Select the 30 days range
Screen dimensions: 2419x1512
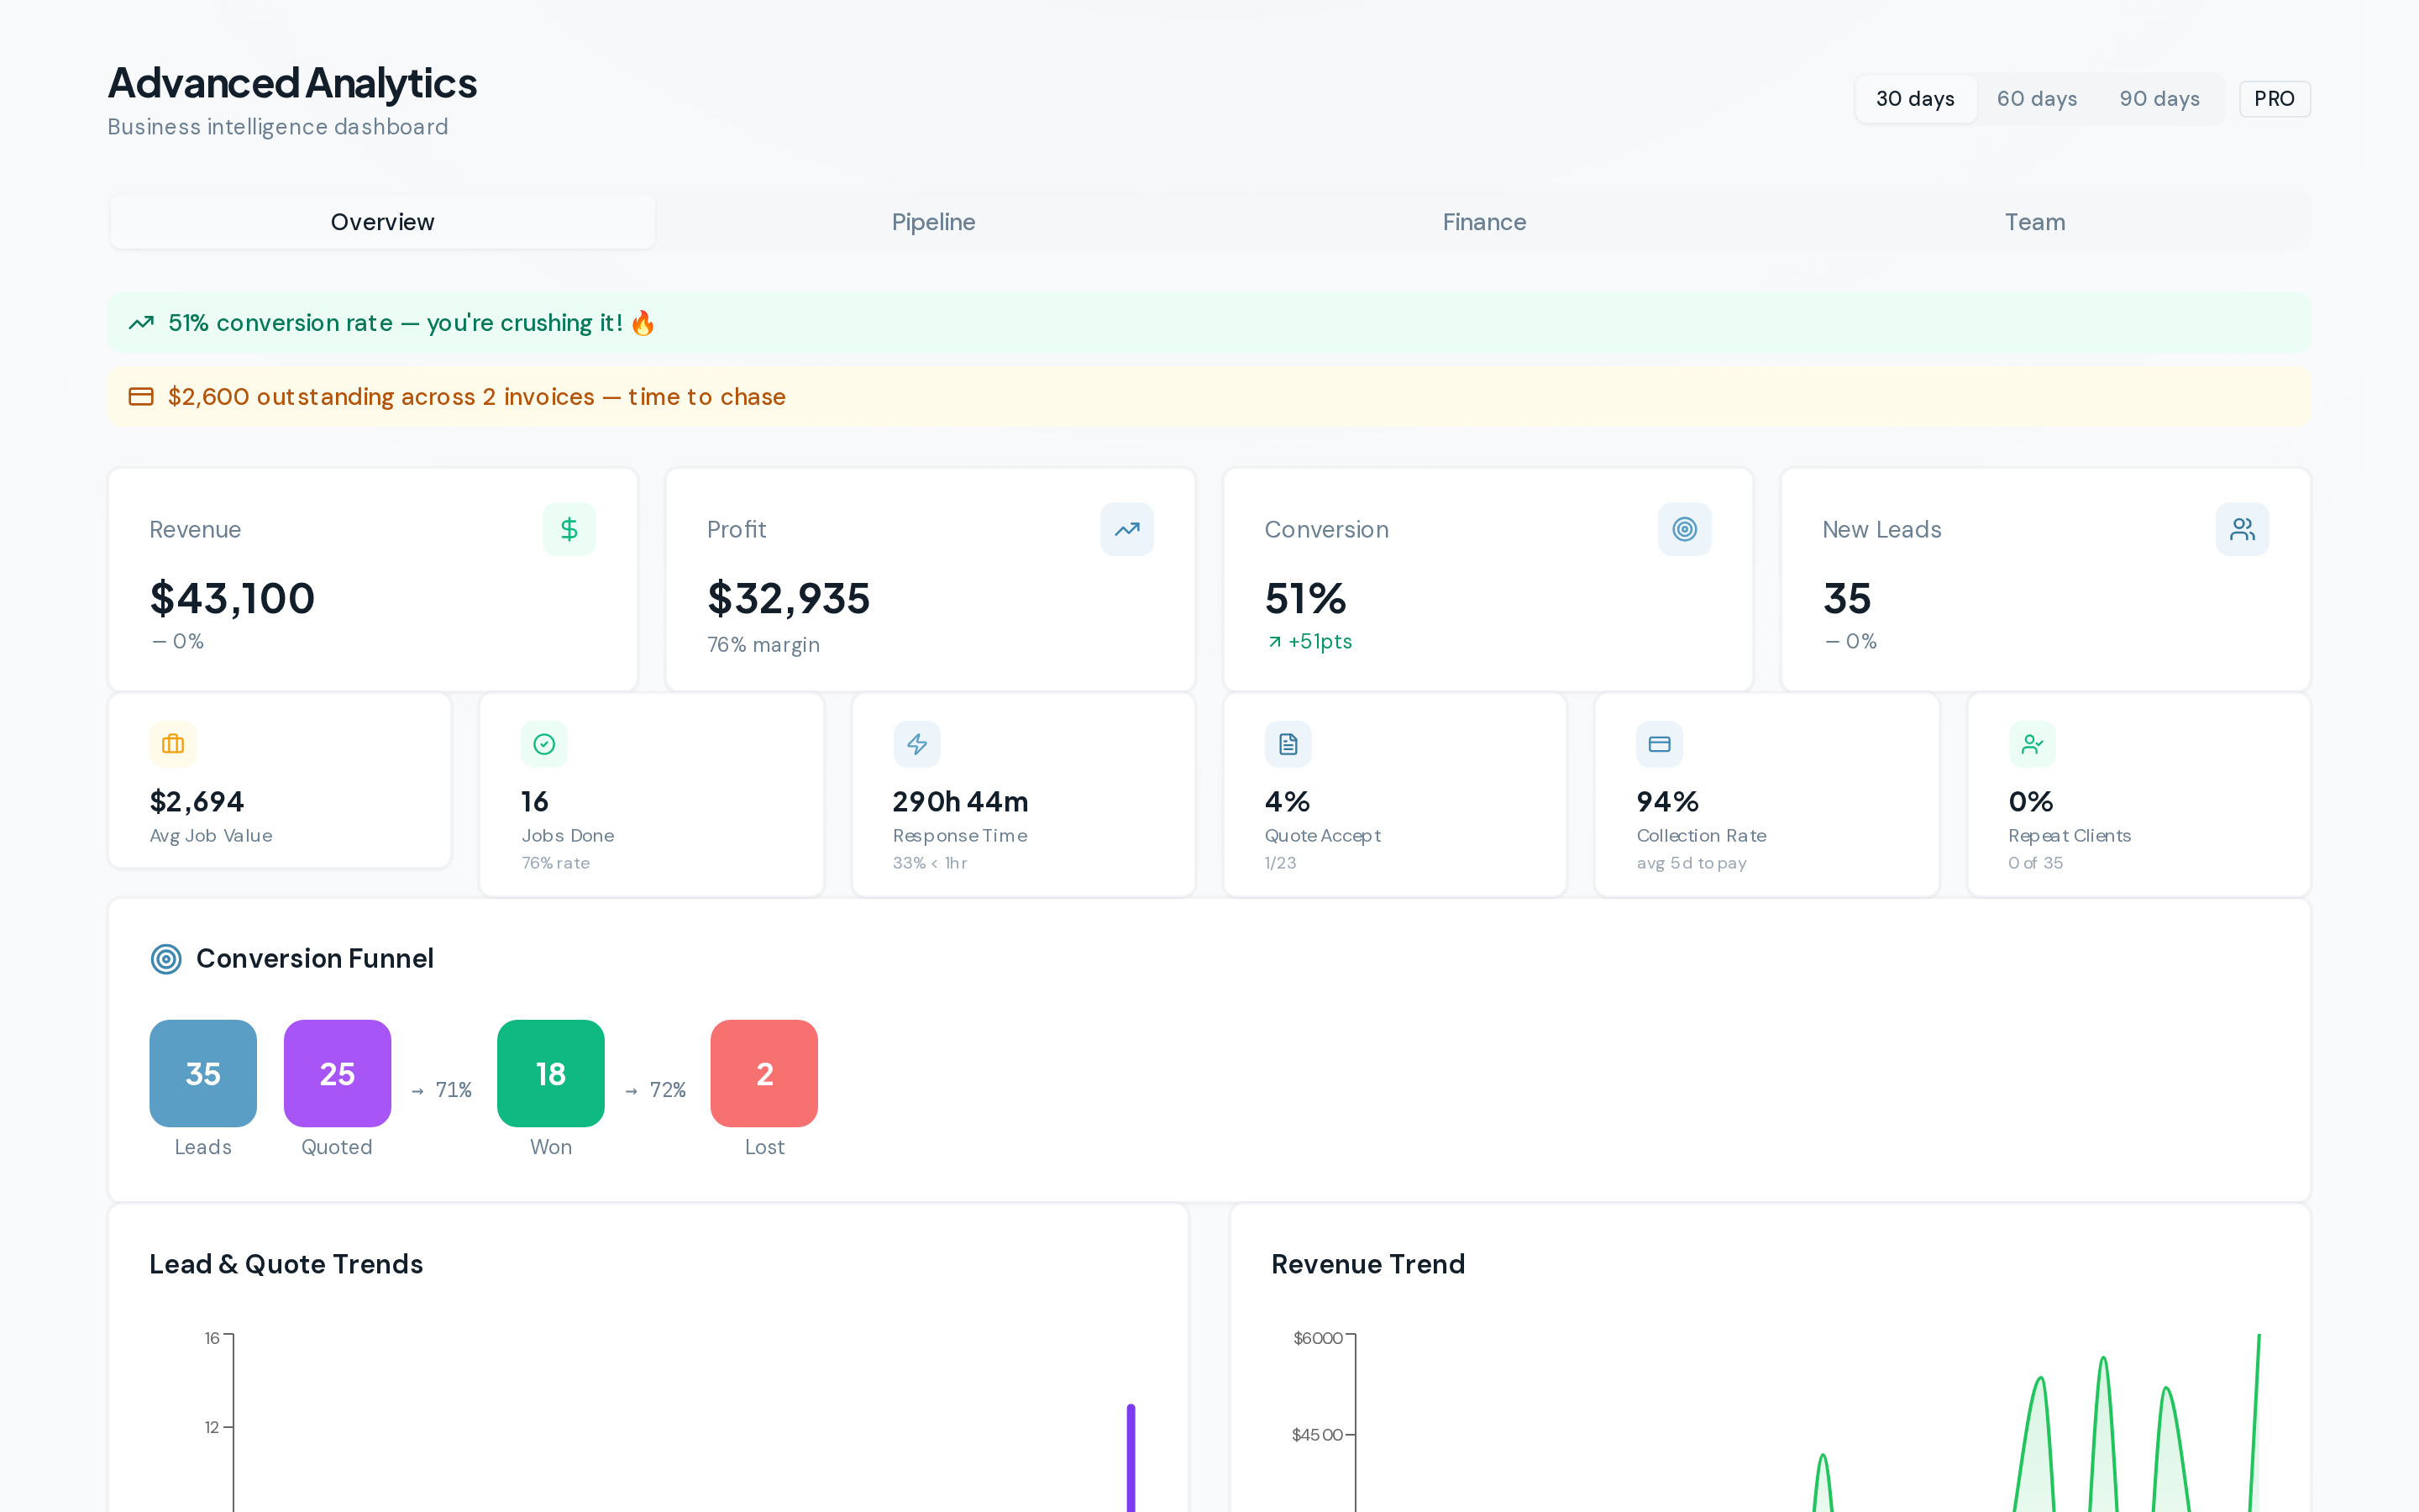(1915, 99)
